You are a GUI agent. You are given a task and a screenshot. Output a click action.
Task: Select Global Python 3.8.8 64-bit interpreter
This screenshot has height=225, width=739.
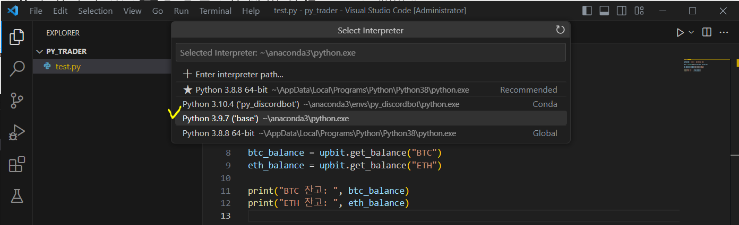coord(371,133)
